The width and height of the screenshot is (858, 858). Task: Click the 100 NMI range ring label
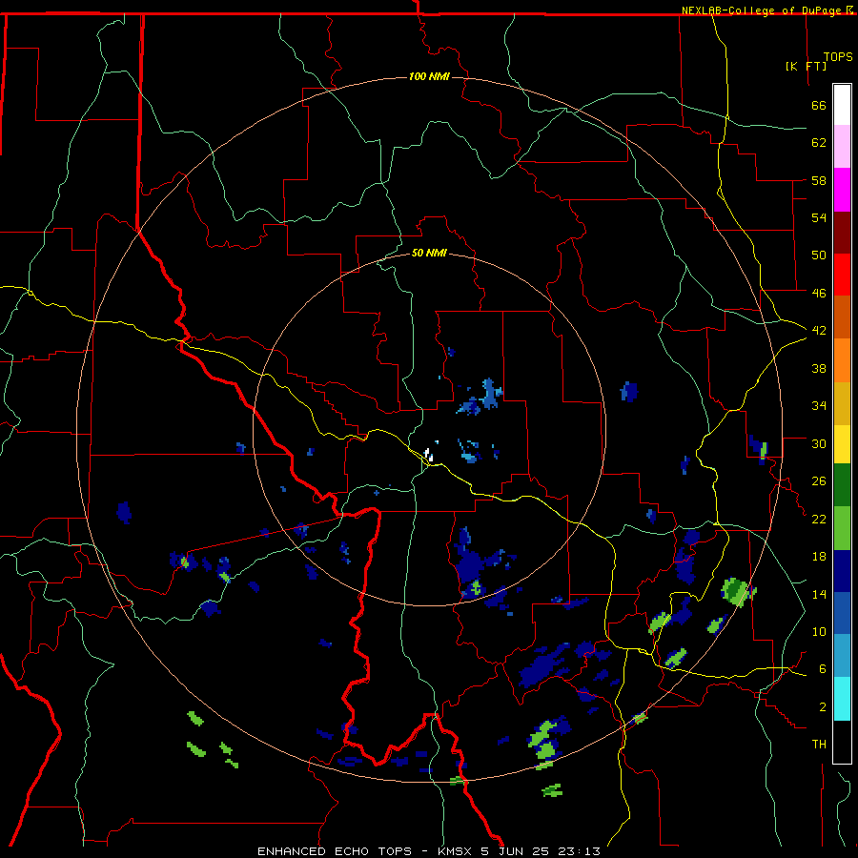tap(429, 76)
